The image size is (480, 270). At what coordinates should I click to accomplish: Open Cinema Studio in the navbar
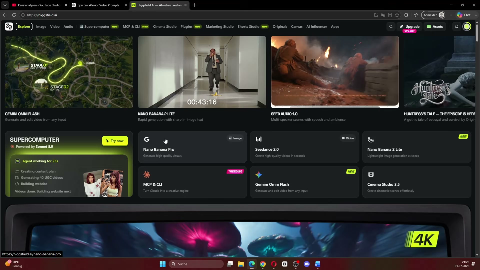[x=165, y=26]
